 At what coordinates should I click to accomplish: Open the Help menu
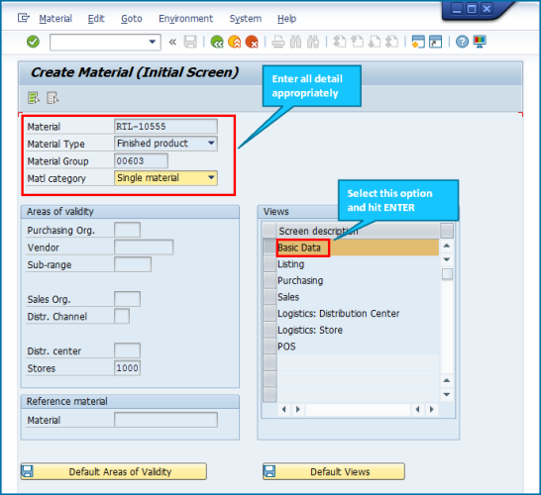(286, 19)
